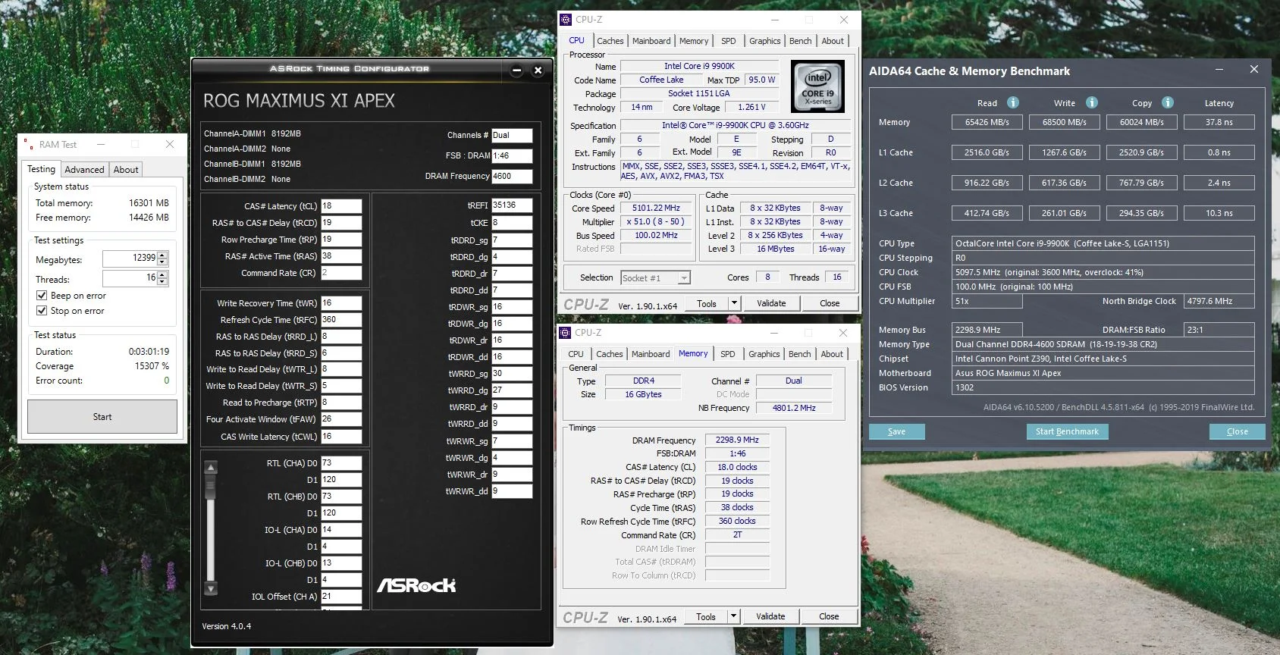This screenshot has width=1280, height=655.
Task: Click scroll down arrow in ASRock RTL list
Action: 212,588
